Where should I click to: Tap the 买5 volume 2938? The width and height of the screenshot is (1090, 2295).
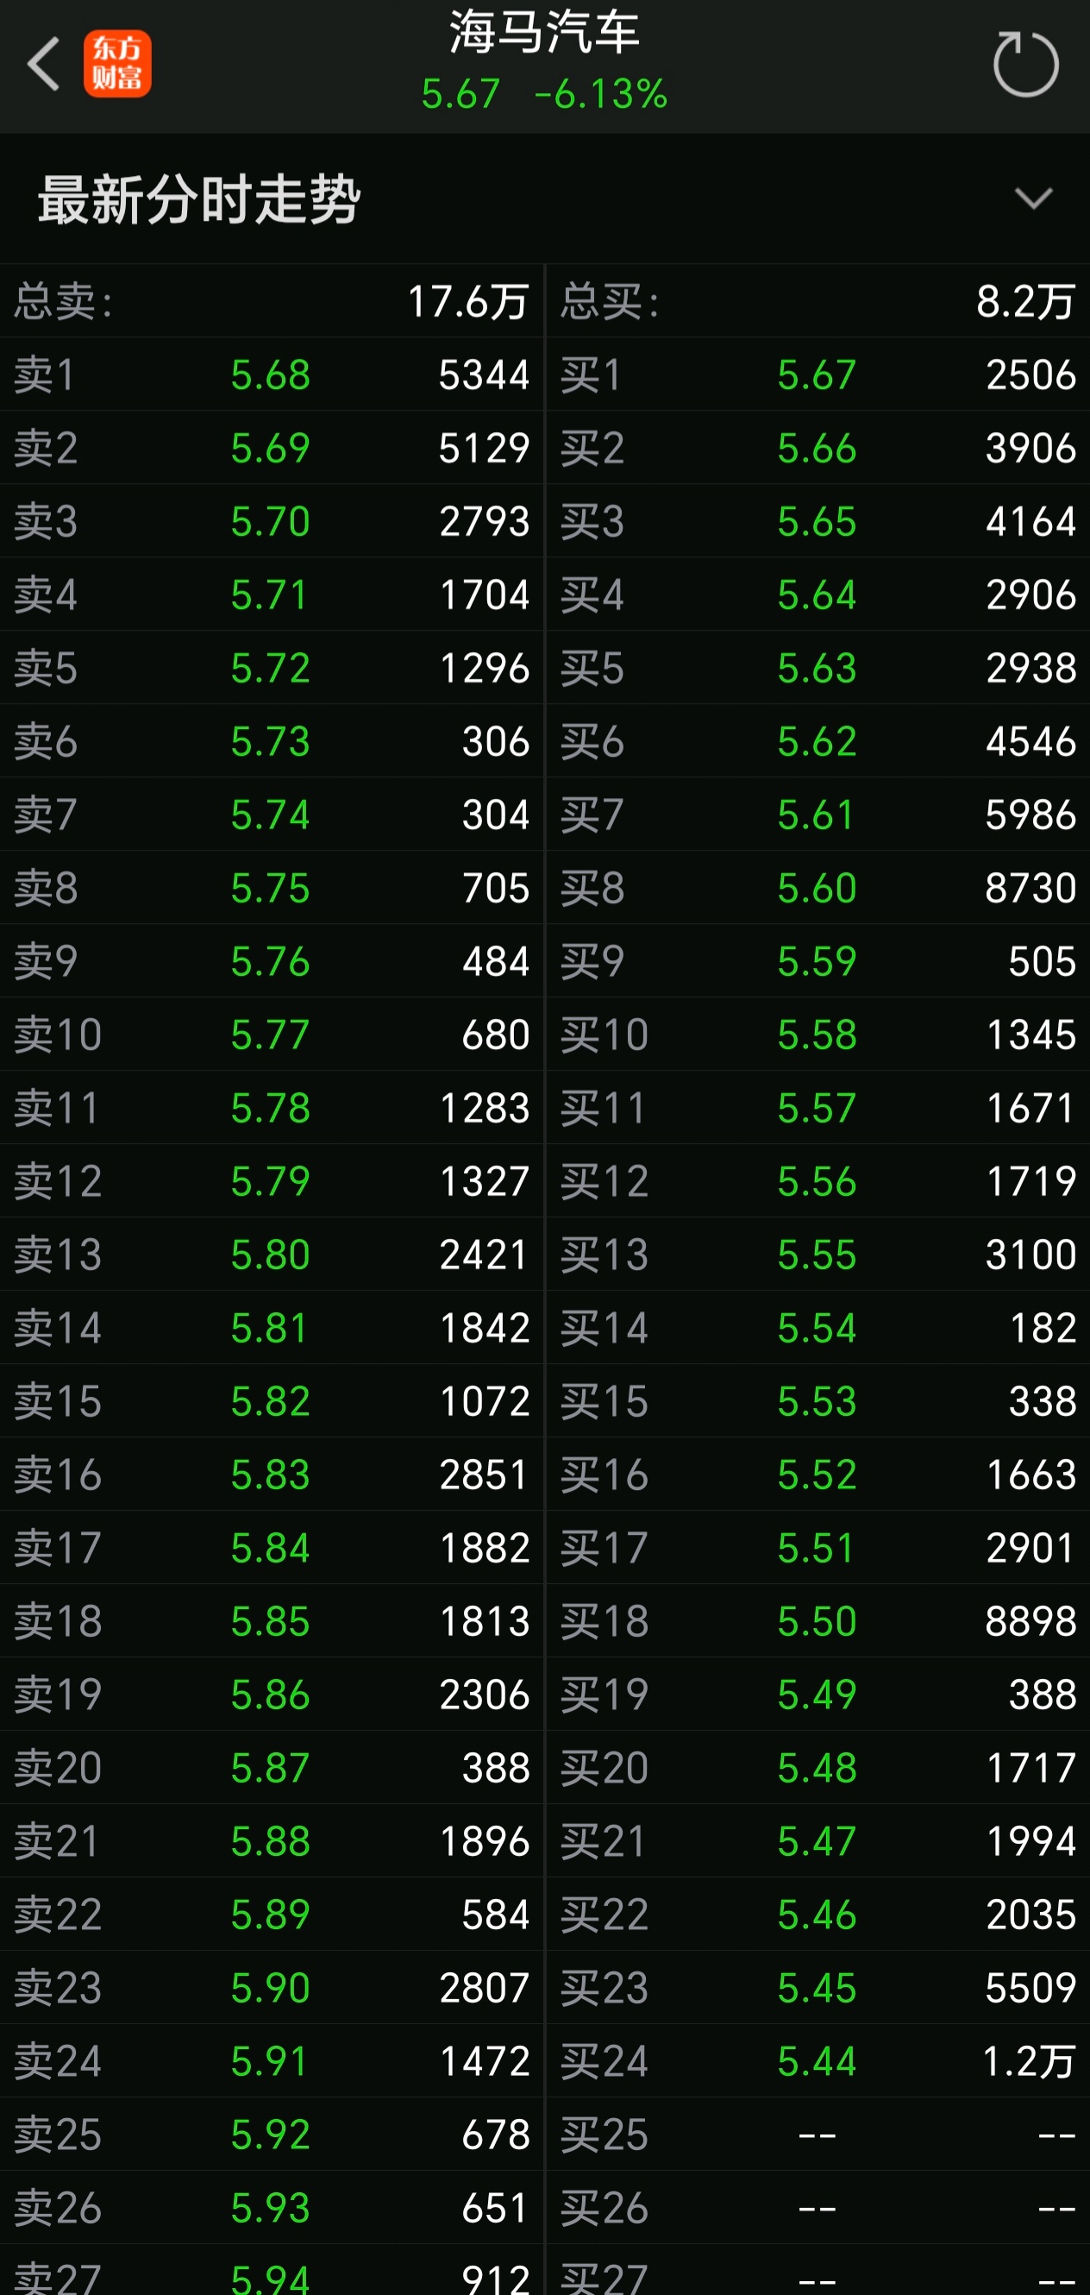click(x=1031, y=667)
